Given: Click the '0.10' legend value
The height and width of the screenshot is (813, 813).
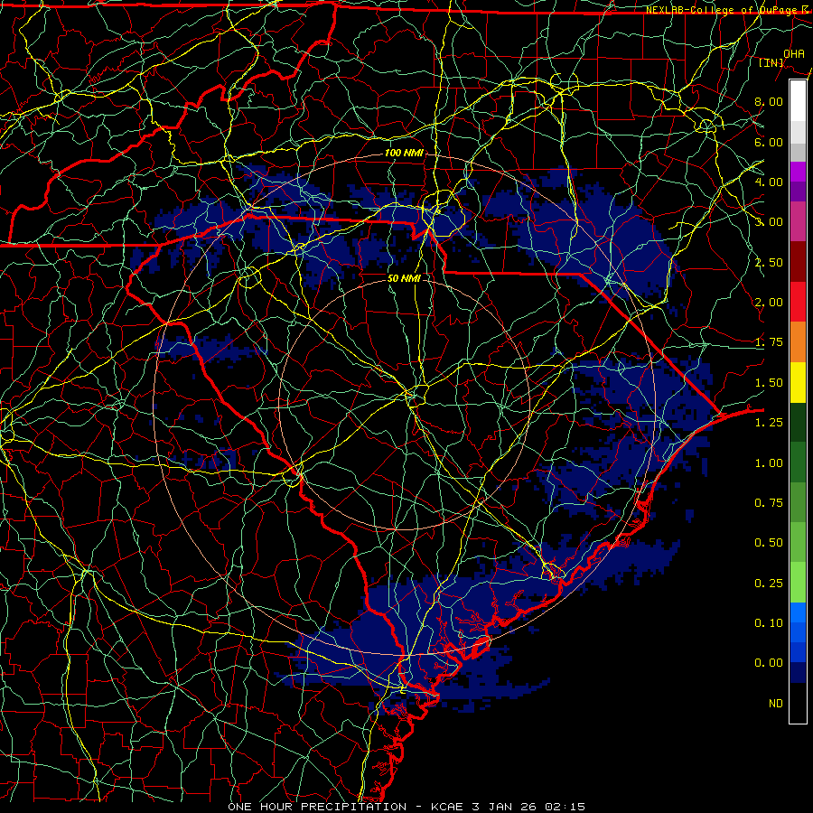Looking at the screenshot, I should [769, 623].
